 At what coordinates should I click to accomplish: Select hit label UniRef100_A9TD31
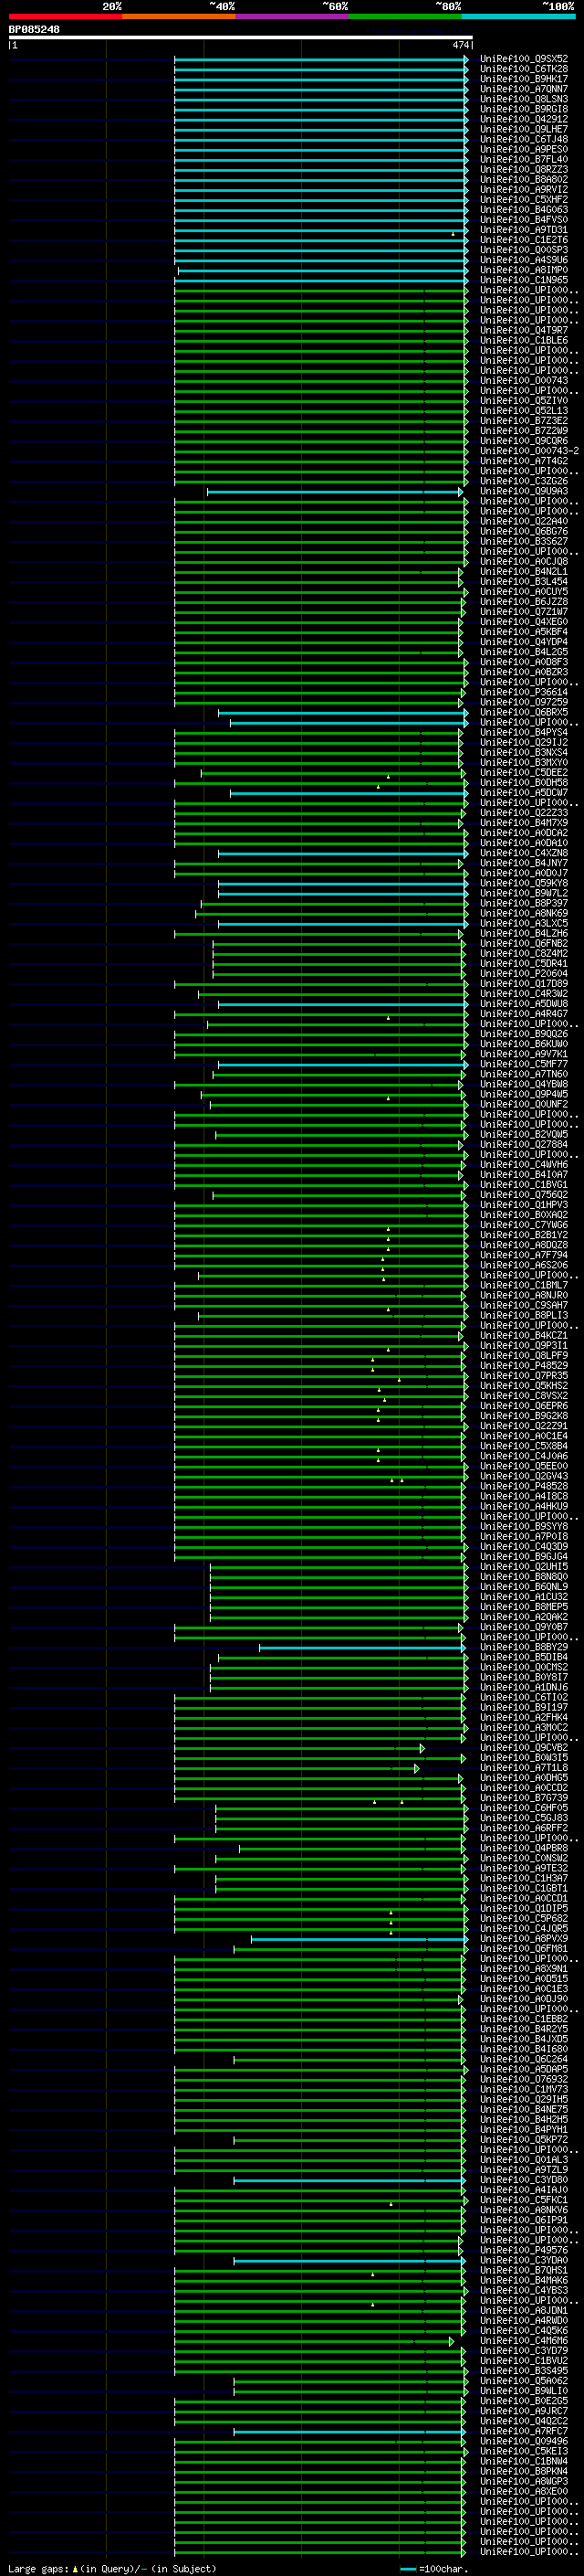(x=524, y=230)
